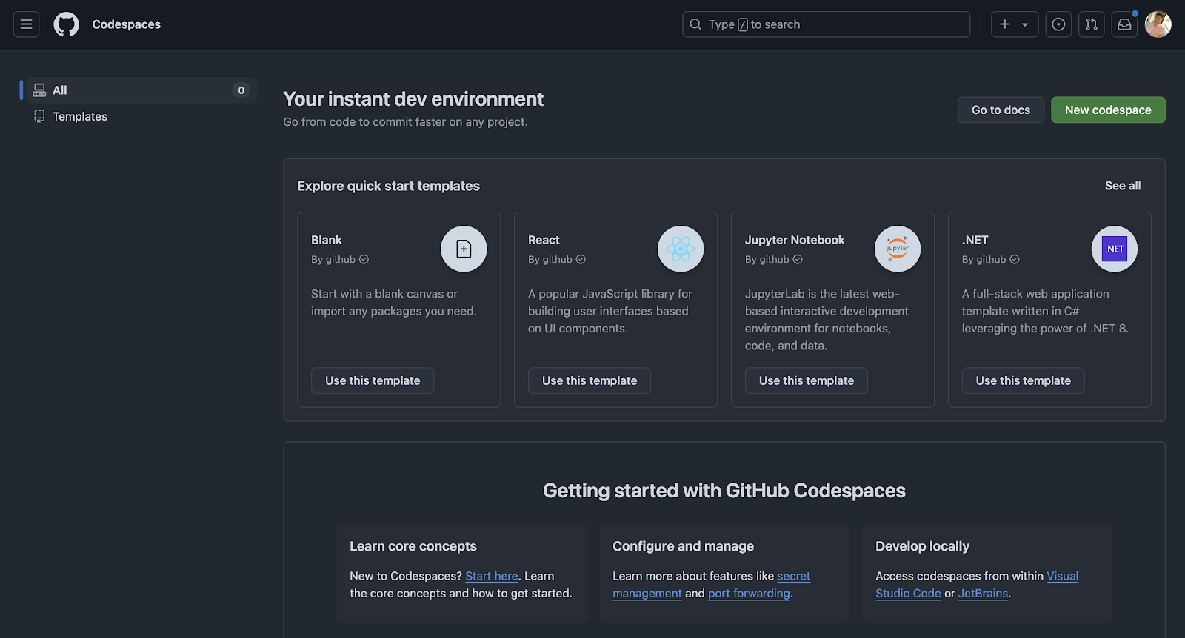Open the Issues icon in header

(x=1058, y=24)
